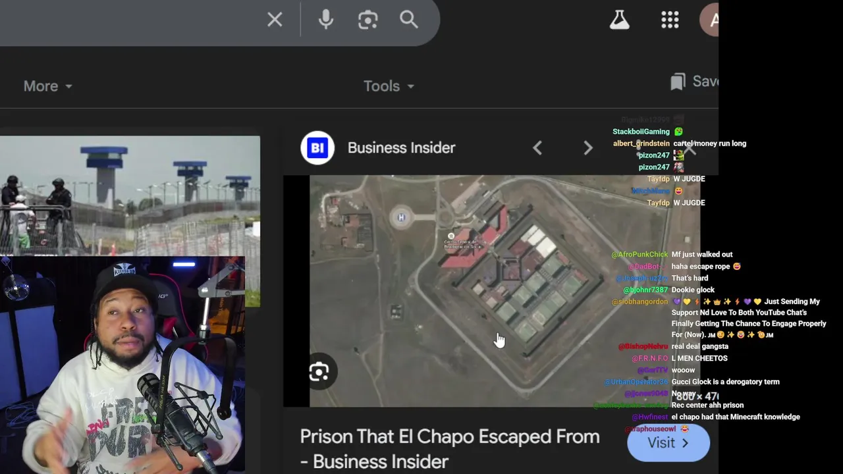Click chat message 'That's hard'

[690, 278]
